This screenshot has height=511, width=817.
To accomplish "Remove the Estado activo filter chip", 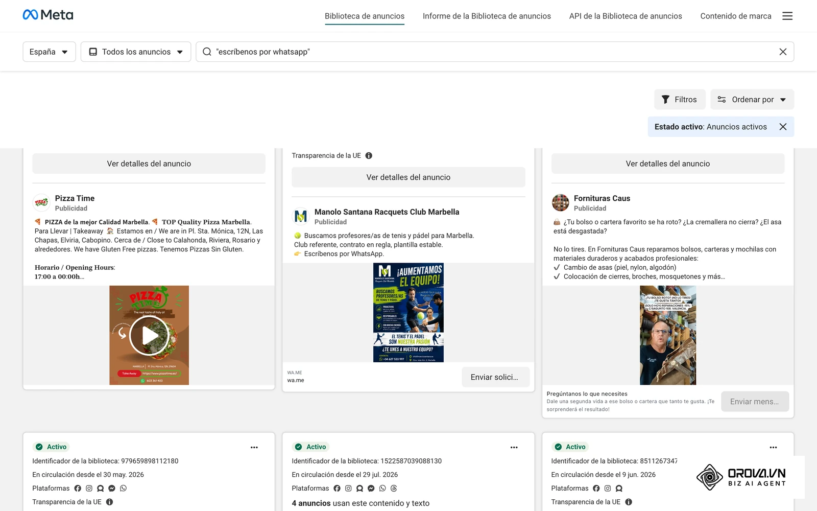I will (x=783, y=127).
